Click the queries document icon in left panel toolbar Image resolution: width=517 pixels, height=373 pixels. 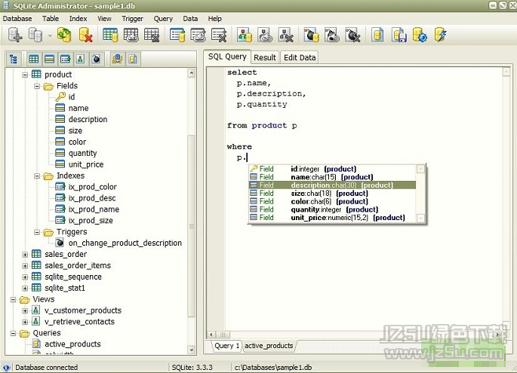(133, 60)
